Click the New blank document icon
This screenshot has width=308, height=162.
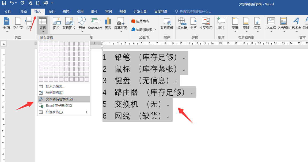(x=38, y=3)
